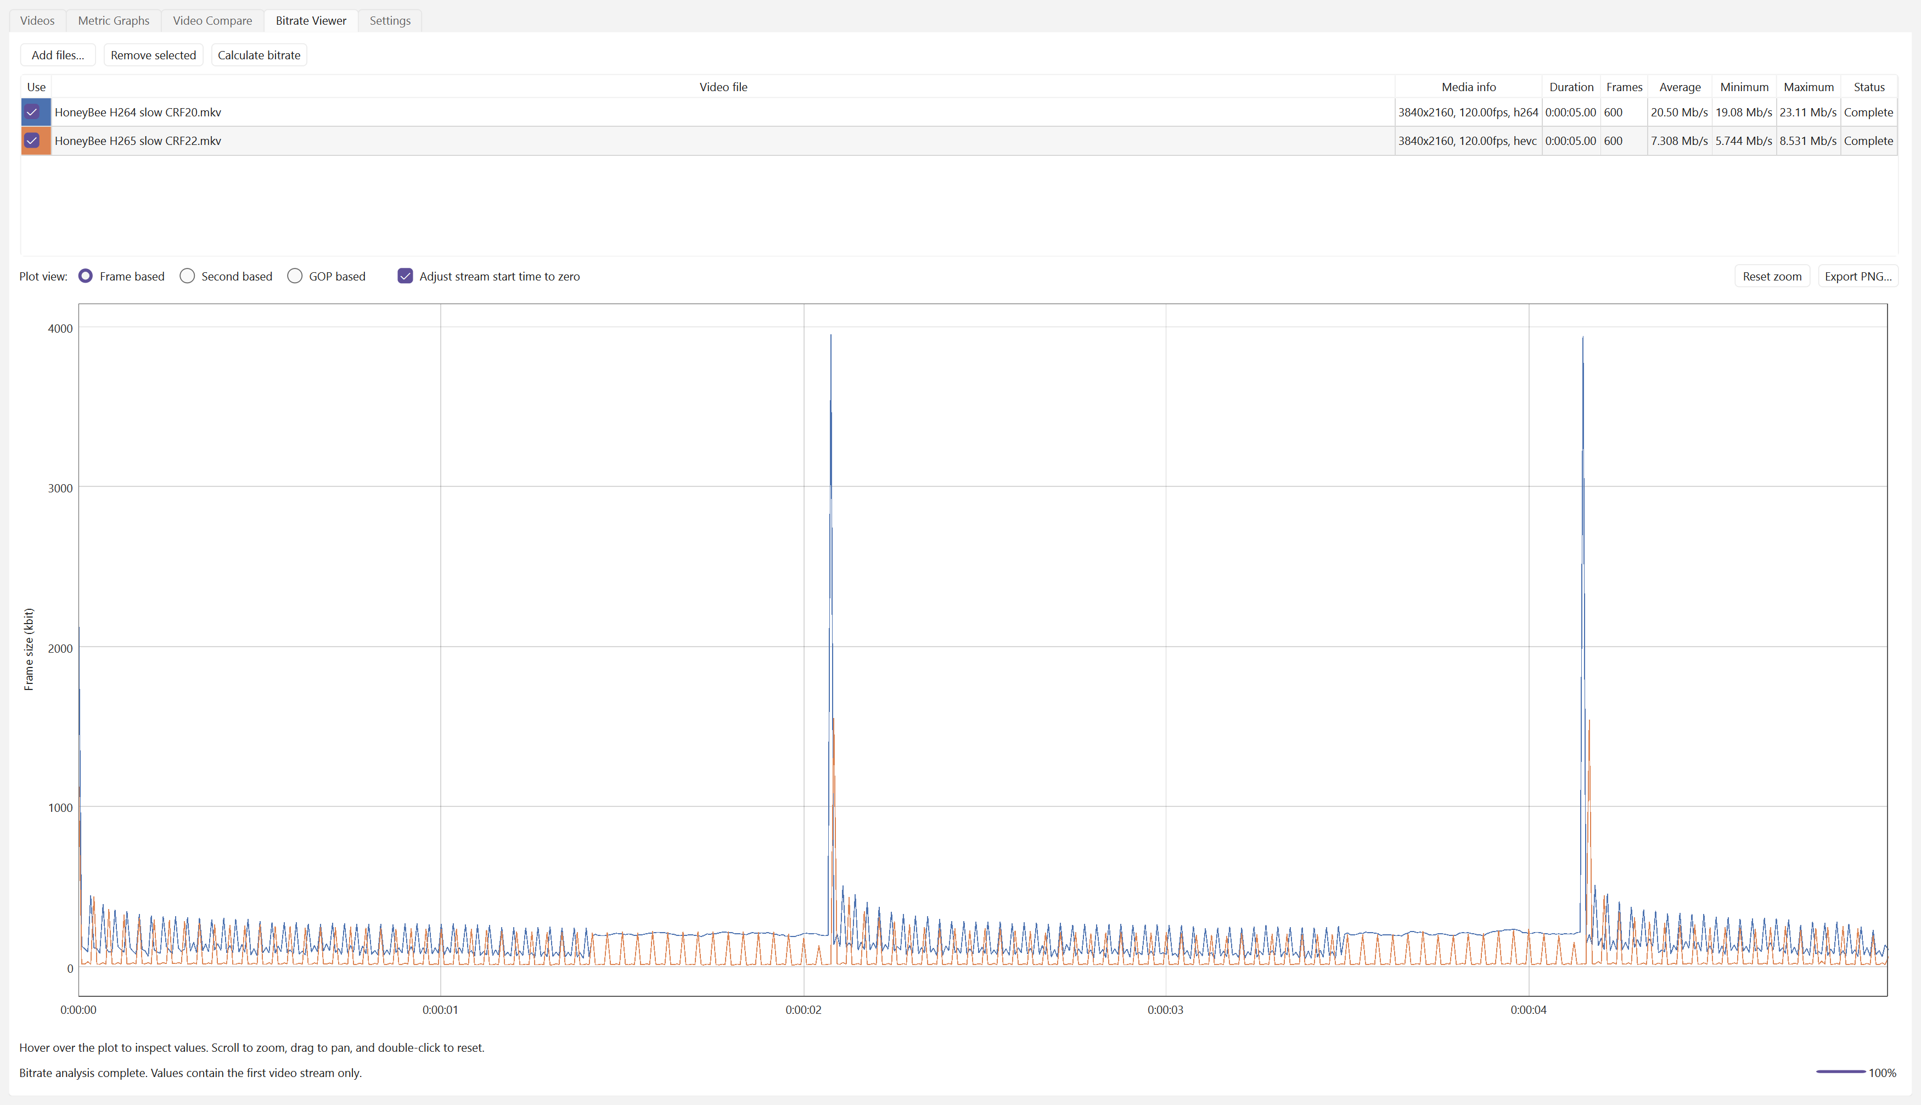Open the Settings tab
Screen dimensions: 1921x1105
(390, 20)
